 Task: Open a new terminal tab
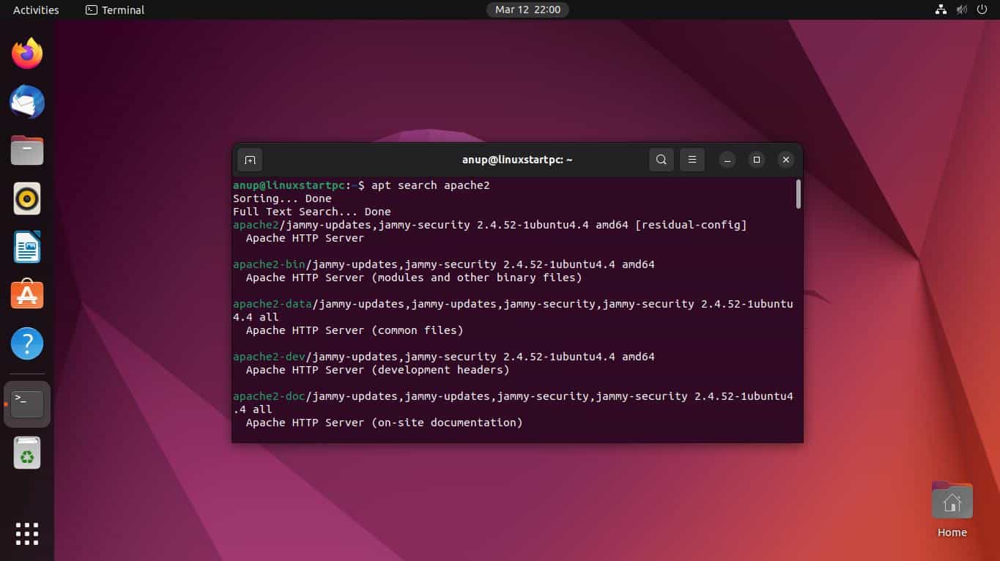pyautogui.click(x=250, y=160)
